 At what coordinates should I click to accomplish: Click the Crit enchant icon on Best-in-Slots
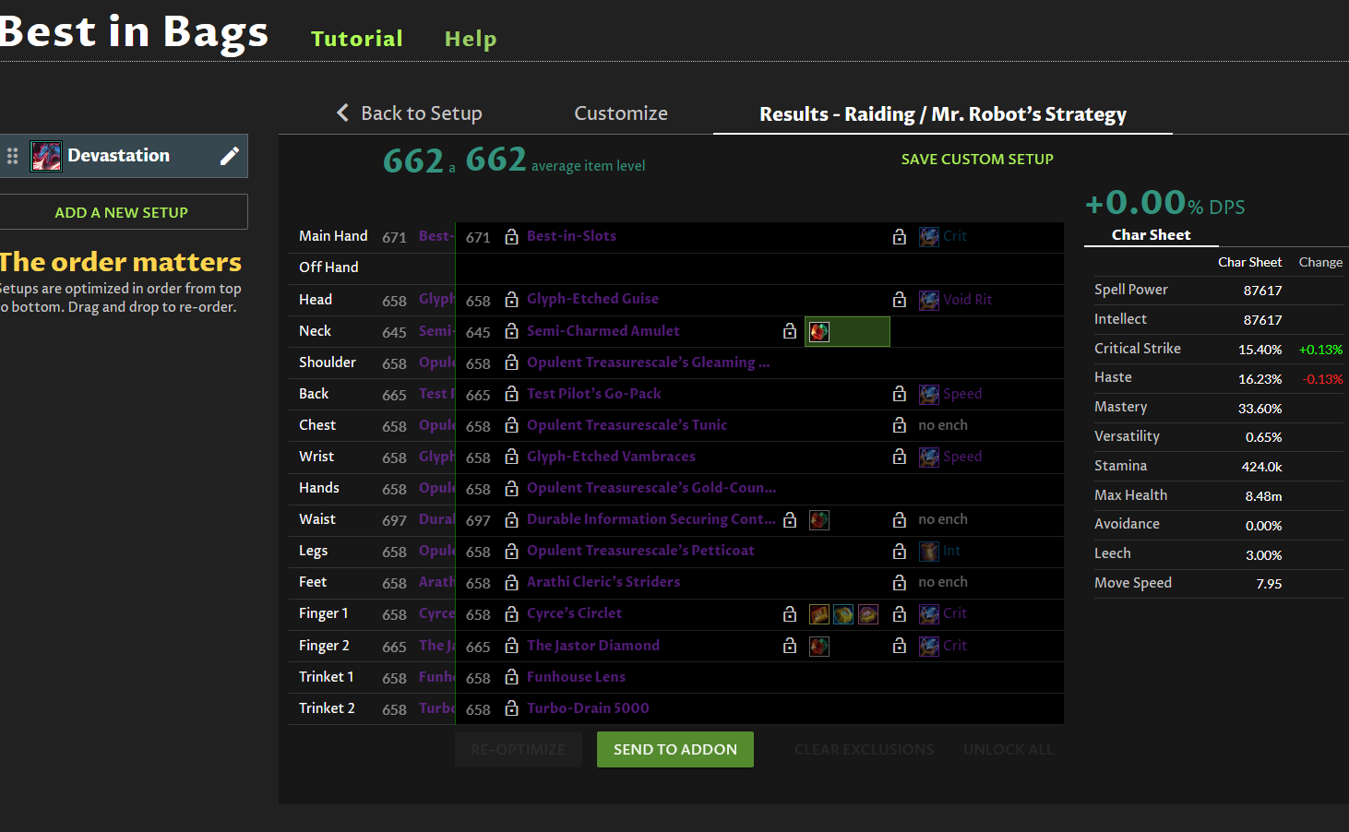[x=929, y=237]
